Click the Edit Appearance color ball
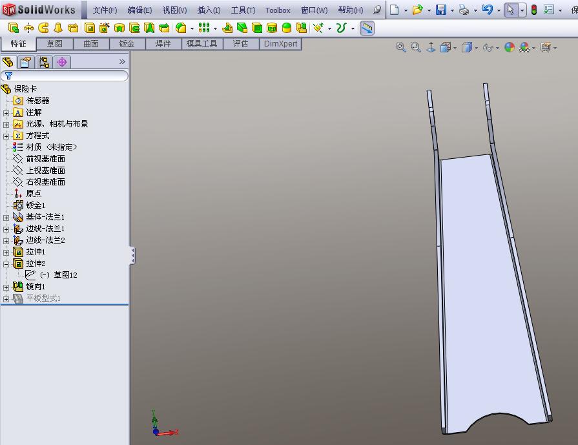The width and height of the screenshot is (578, 445). (510, 47)
